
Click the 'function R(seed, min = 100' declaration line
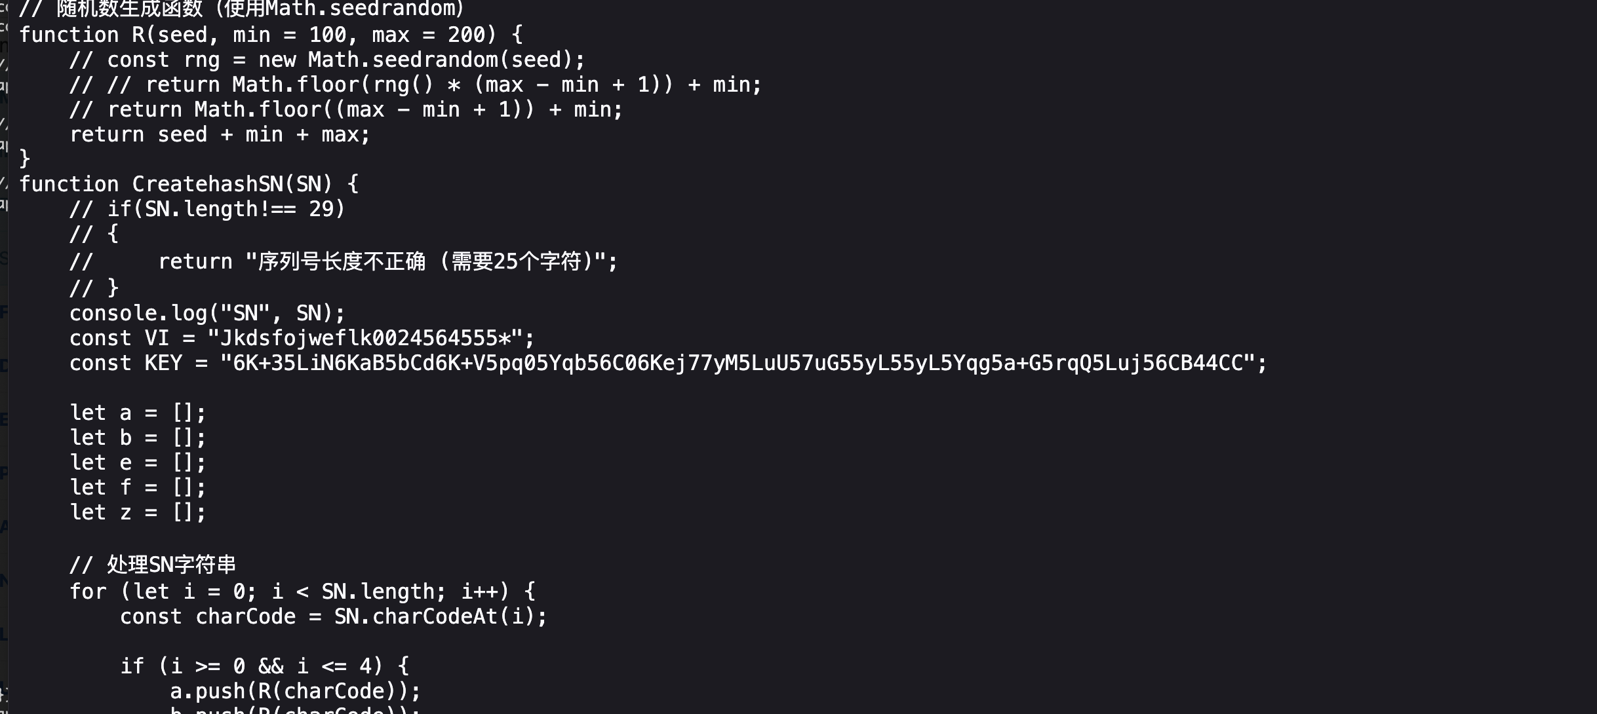[271, 35]
